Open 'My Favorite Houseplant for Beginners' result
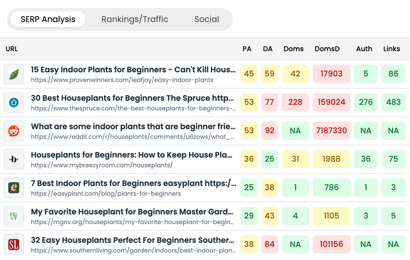 [x=132, y=211]
